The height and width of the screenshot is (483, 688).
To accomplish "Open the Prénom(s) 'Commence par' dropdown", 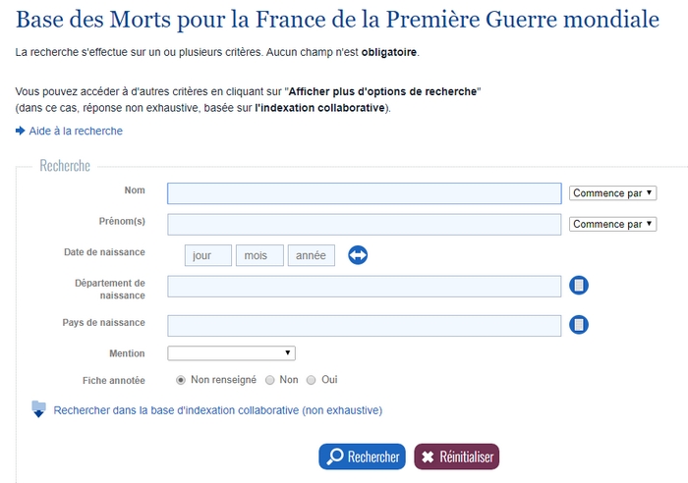I will (x=612, y=224).
